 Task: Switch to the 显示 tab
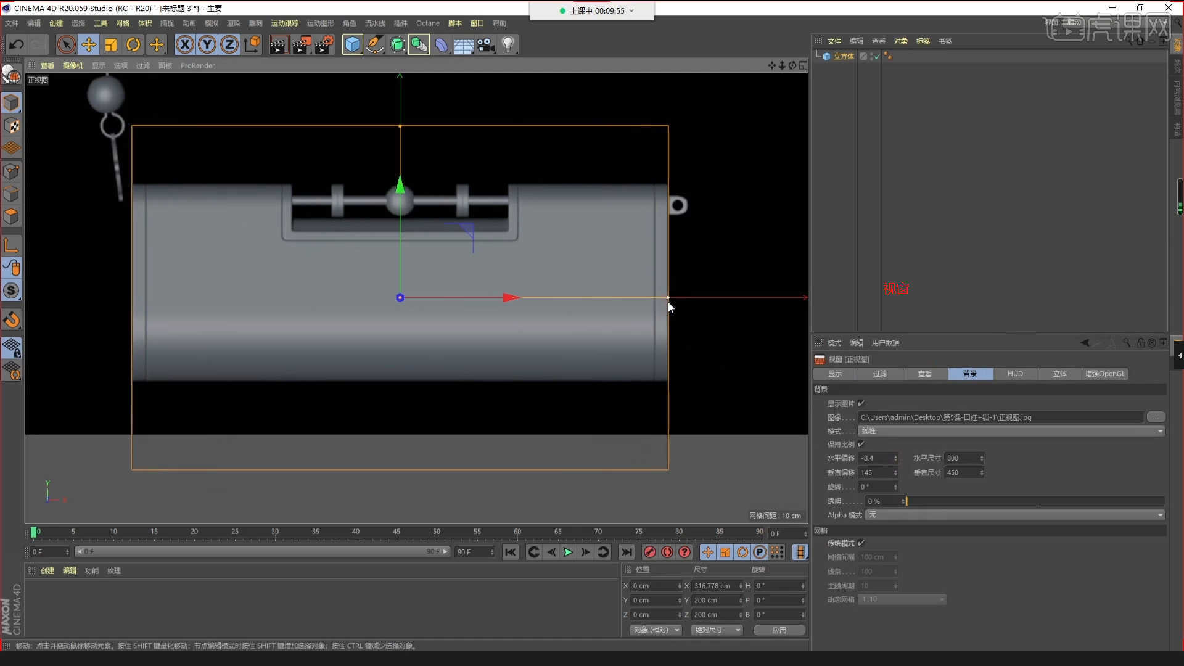coord(835,374)
